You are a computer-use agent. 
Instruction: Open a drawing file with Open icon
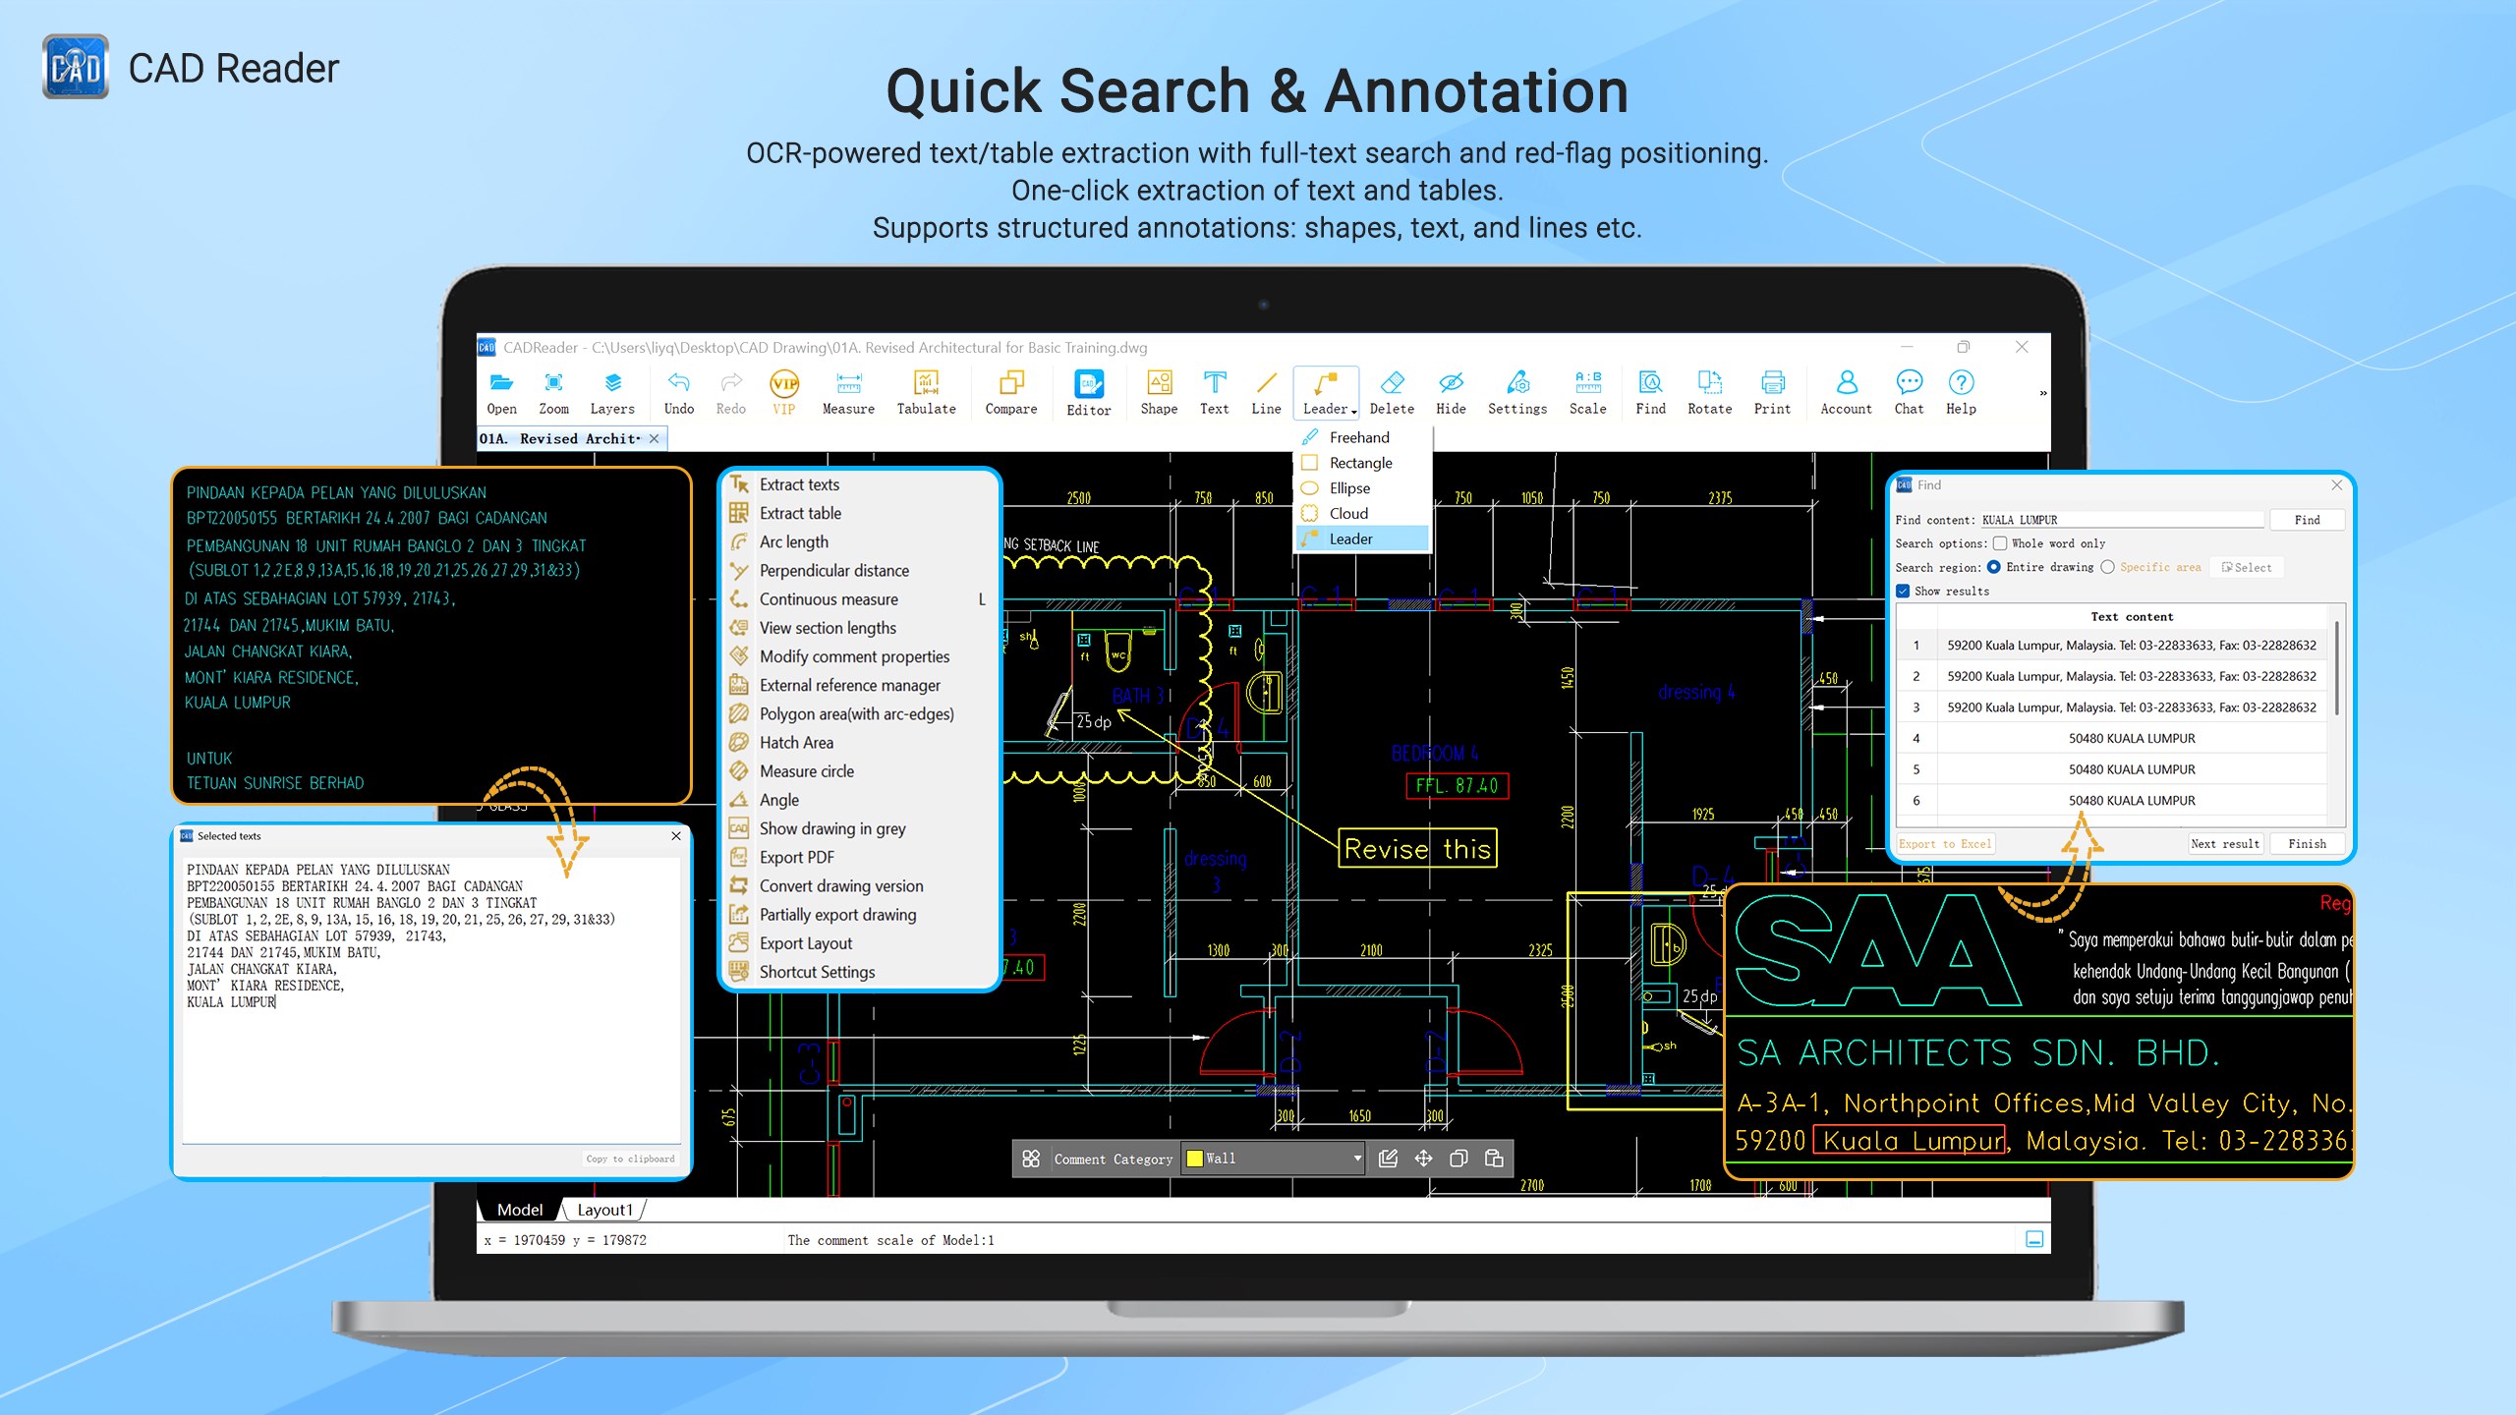click(x=501, y=392)
